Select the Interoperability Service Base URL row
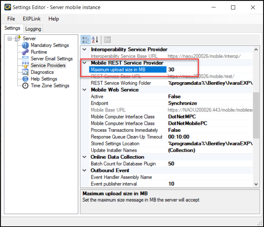Screen dimensions: 264x227 tap(171, 56)
